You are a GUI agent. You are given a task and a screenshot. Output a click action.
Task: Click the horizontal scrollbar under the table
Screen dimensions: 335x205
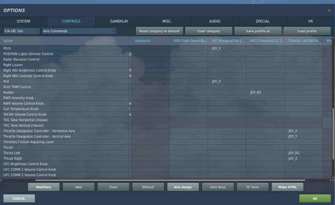pyautogui.click(x=170, y=181)
